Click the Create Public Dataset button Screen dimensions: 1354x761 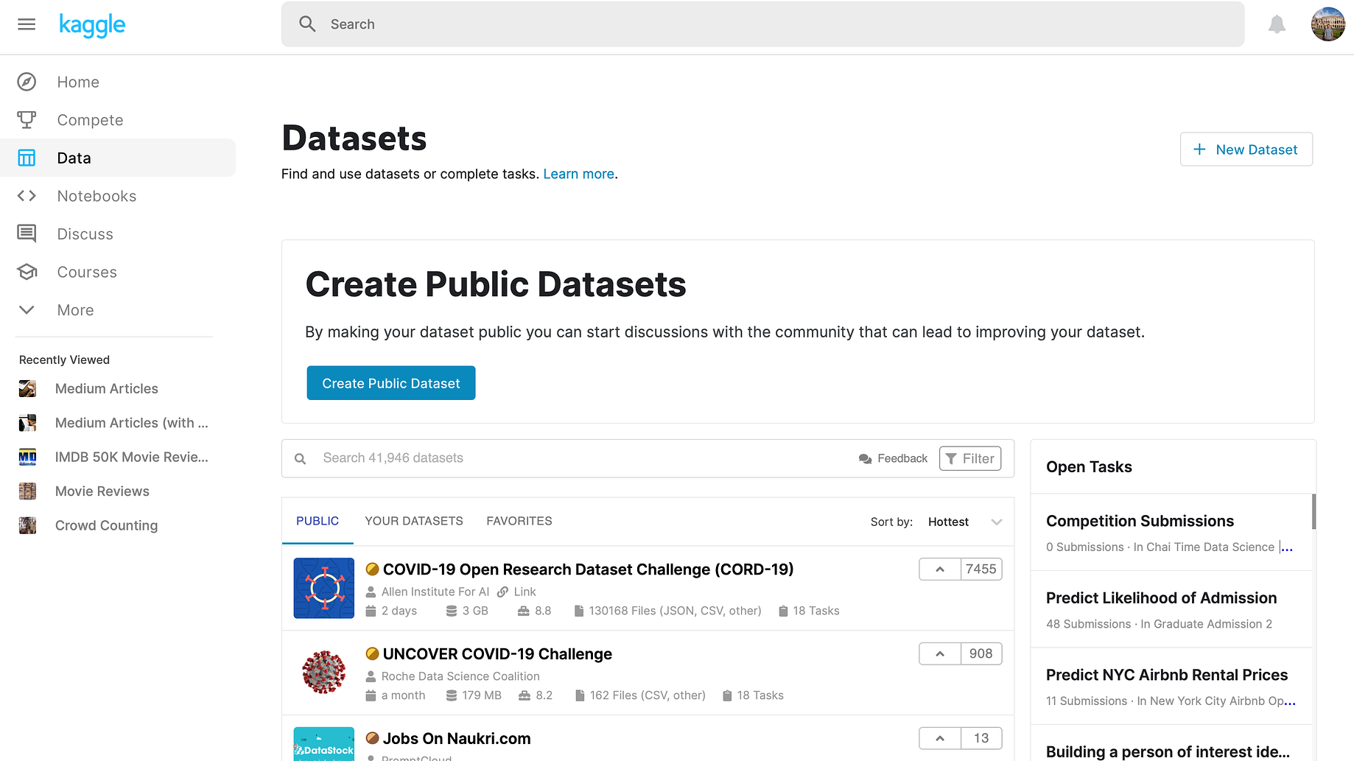click(x=390, y=383)
